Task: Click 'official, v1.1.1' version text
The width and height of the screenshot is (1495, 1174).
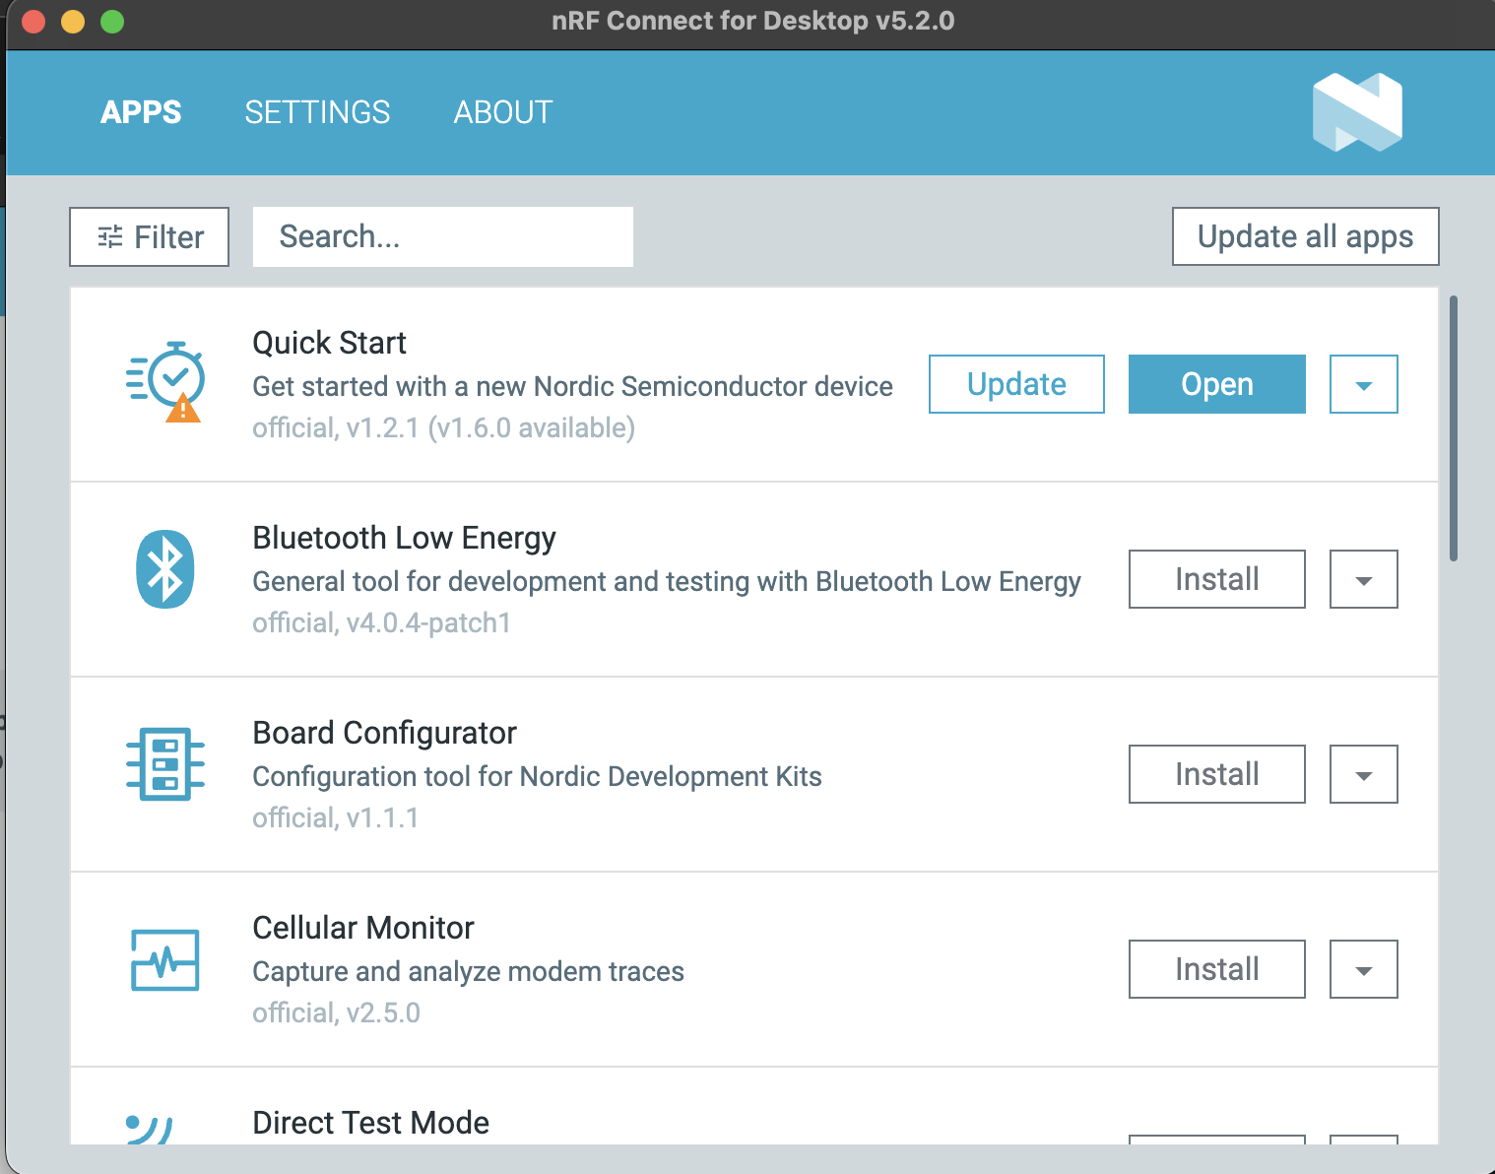Action: [x=336, y=817]
